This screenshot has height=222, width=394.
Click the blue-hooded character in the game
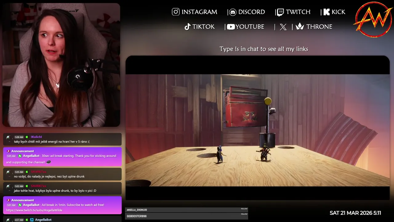pos(219,154)
